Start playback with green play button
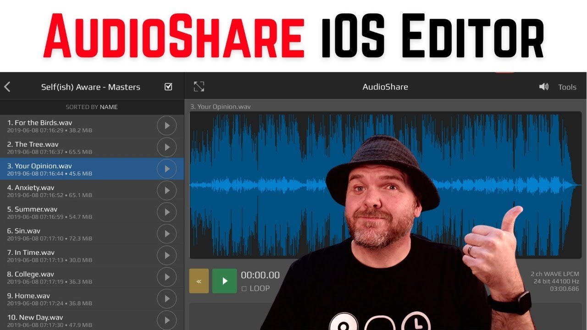The width and height of the screenshot is (587, 330). click(224, 281)
